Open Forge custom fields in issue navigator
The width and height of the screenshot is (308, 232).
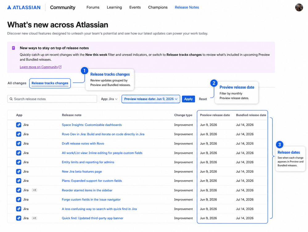pos(91,199)
